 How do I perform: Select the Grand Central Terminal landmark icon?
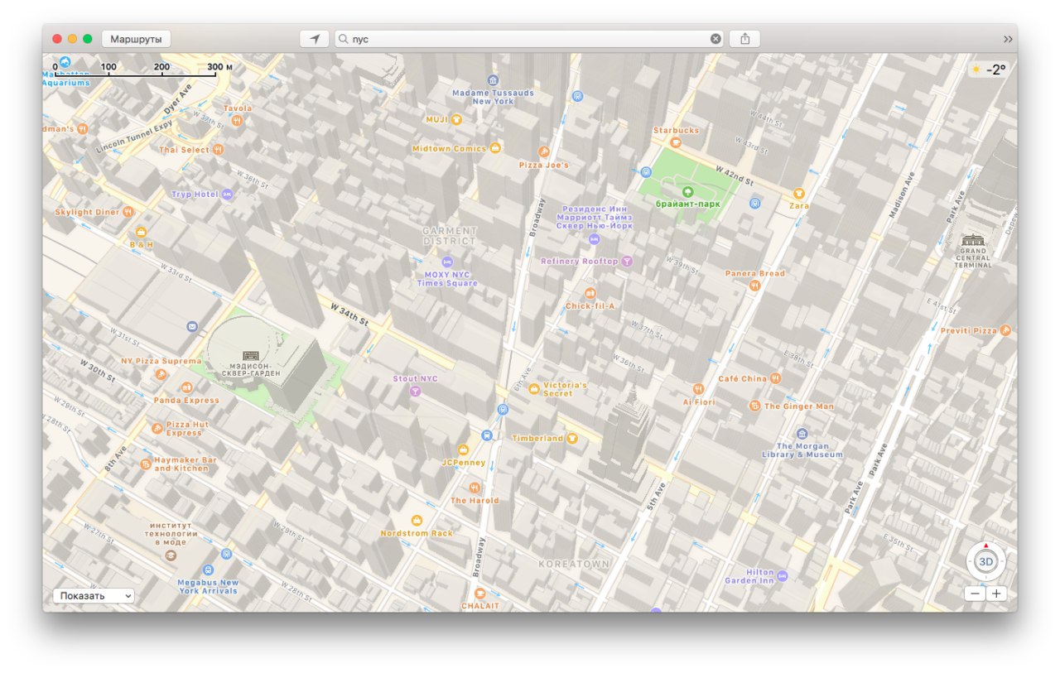coord(974,239)
